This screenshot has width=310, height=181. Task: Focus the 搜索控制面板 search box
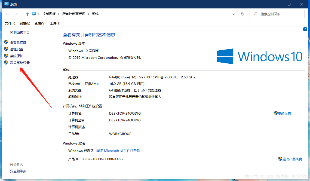click(x=277, y=14)
